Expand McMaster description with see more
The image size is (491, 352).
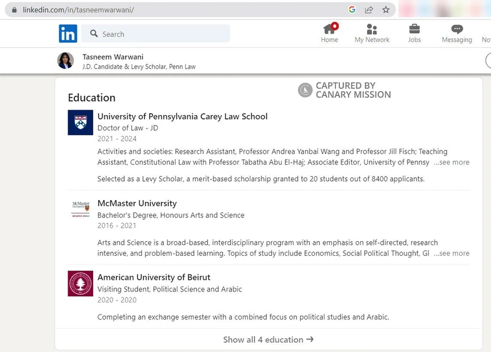(452, 253)
